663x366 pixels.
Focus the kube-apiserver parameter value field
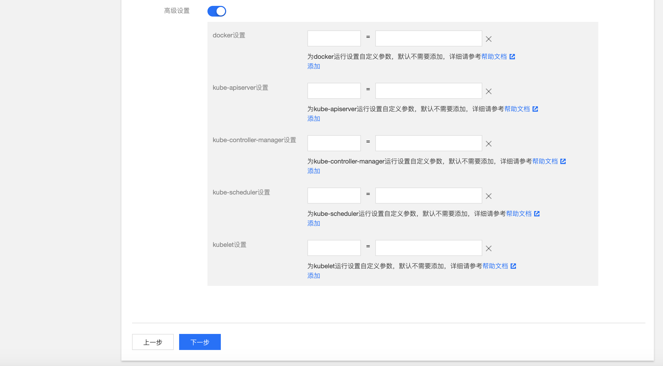(x=429, y=91)
